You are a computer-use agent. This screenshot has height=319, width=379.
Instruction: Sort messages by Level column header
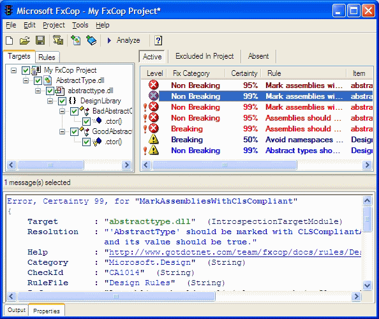pyautogui.click(x=154, y=73)
